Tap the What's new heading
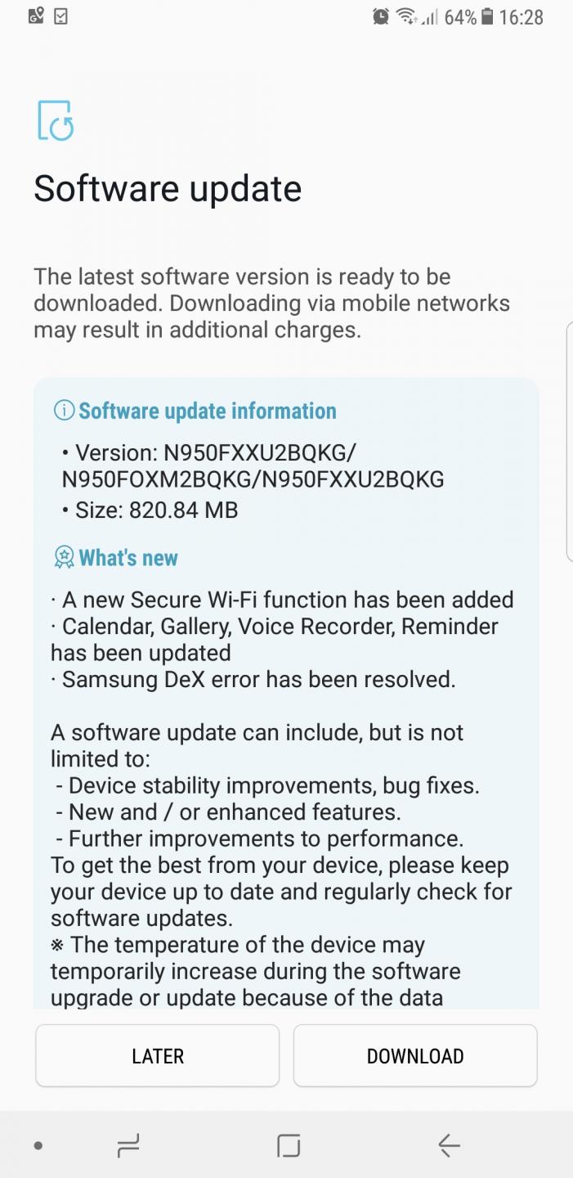573x1178 pixels. coord(128,558)
